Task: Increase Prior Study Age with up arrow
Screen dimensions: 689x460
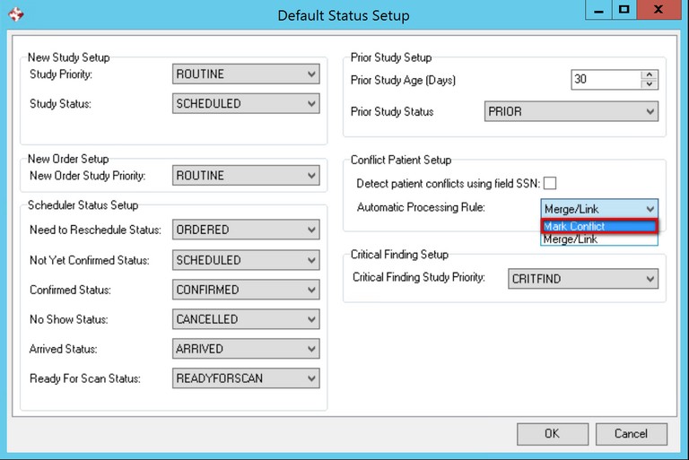Action: click(x=650, y=75)
